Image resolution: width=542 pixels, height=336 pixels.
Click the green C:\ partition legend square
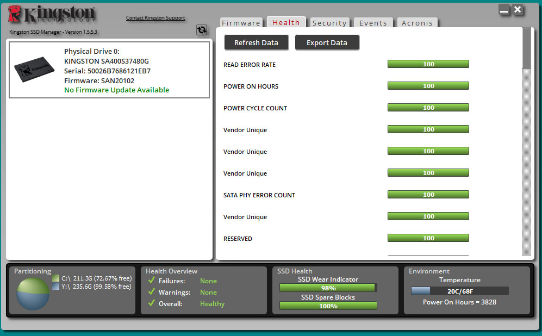(55, 278)
